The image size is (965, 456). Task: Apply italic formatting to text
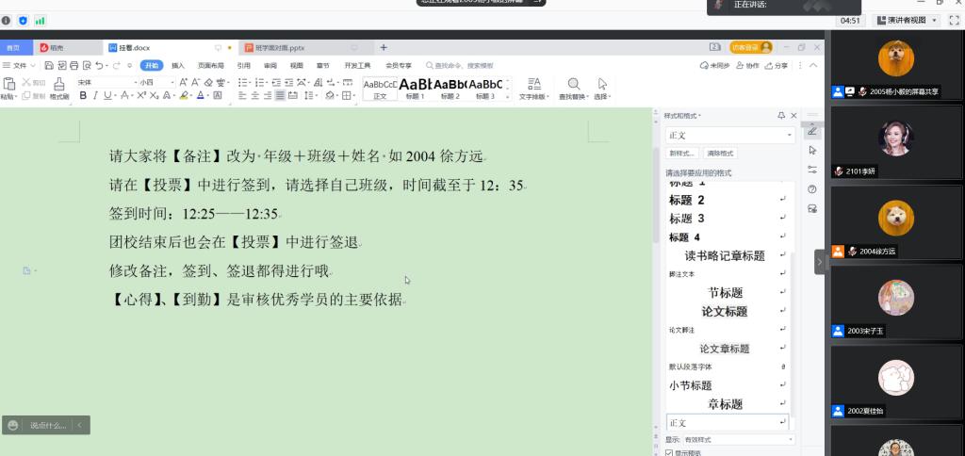click(95, 95)
